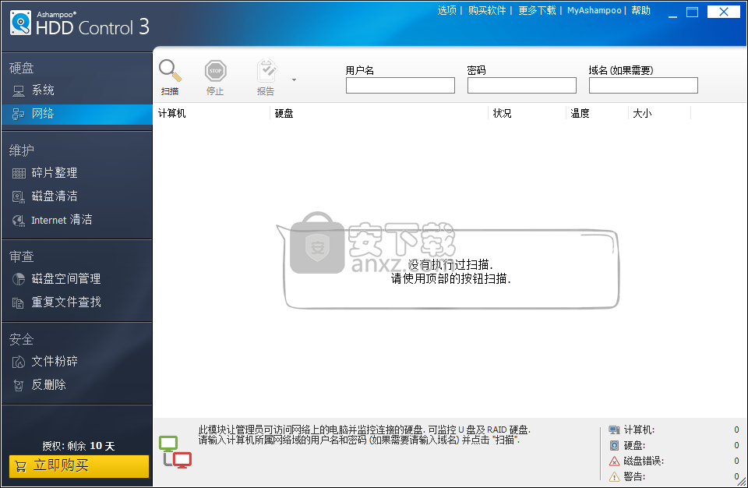The width and height of the screenshot is (748, 488).
Task: Click the 更多下载 link
Action: click(x=537, y=10)
